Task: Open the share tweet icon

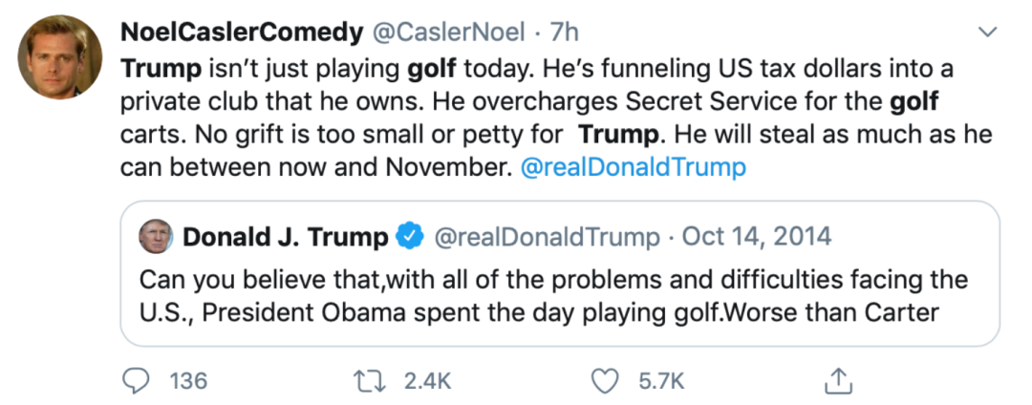Action: (x=838, y=381)
